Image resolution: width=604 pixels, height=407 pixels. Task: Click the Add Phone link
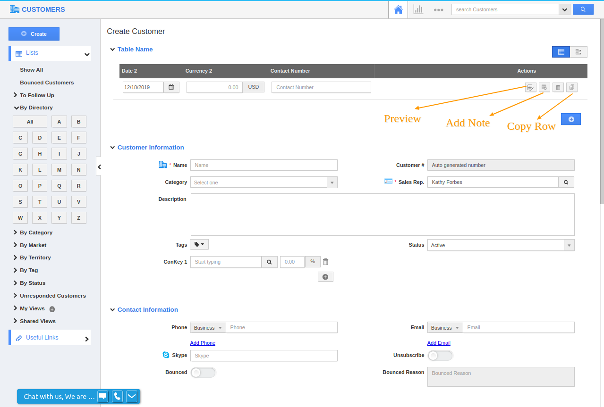pos(203,343)
